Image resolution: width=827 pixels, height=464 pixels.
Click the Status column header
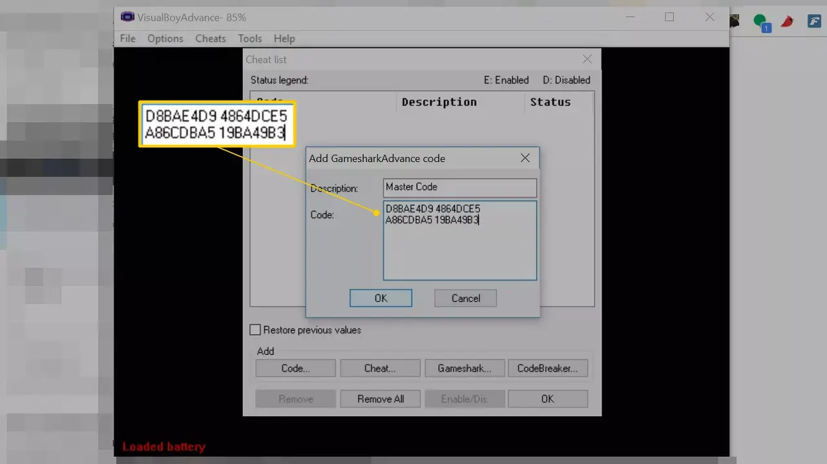point(550,102)
